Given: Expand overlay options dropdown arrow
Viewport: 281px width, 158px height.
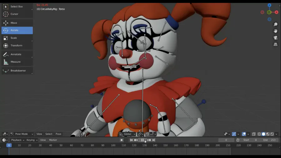Looking at the screenshot, I should 248,134.
